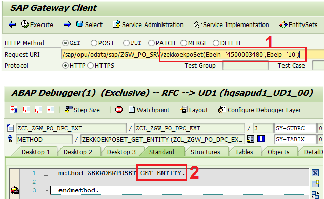Screen dimensions: 324x199
Task: Click the SY-SUBRC field
Action: click(x=295, y=128)
